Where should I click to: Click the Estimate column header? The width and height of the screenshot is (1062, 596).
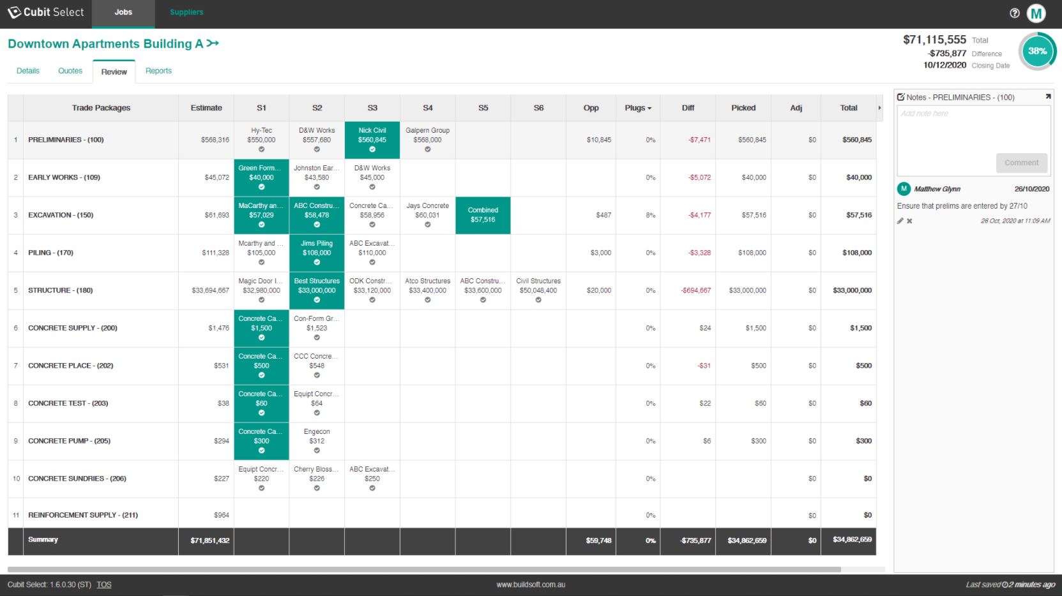tap(206, 108)
